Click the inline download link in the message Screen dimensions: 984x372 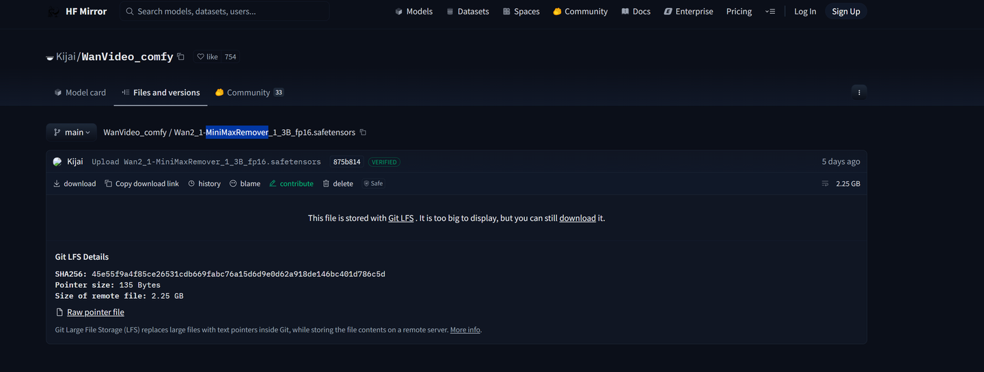click(x=577, y=218)
